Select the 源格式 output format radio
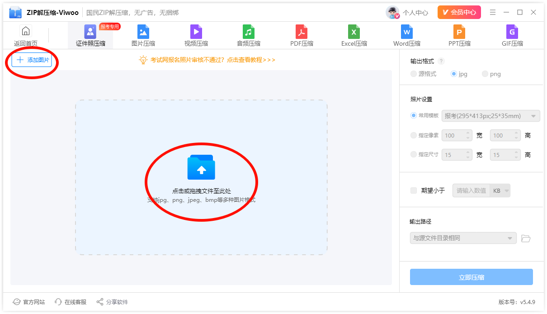The height and width of the screenshot is (314, 547). 414,74
